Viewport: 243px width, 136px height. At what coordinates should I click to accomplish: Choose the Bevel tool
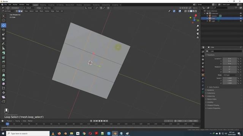click(3, 62)
